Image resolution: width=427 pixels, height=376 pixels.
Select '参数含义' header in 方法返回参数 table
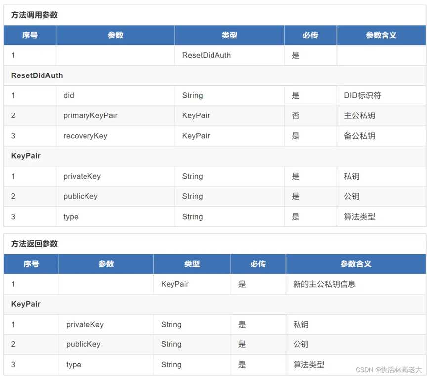[x=355, y=263]
